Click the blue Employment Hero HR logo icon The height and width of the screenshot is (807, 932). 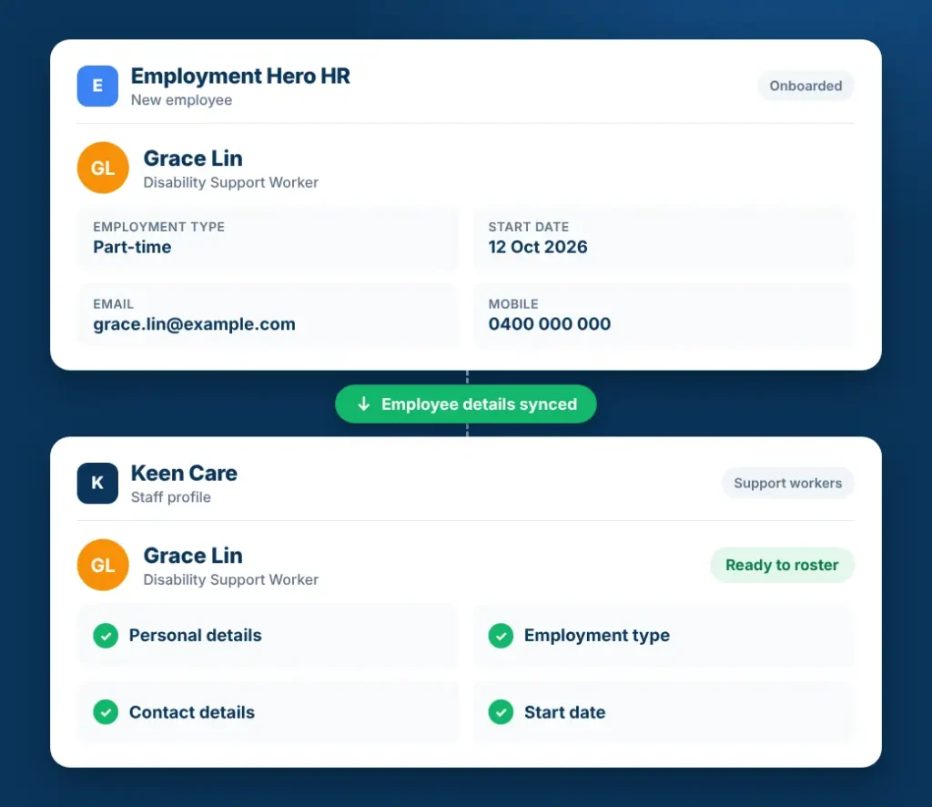97,87
